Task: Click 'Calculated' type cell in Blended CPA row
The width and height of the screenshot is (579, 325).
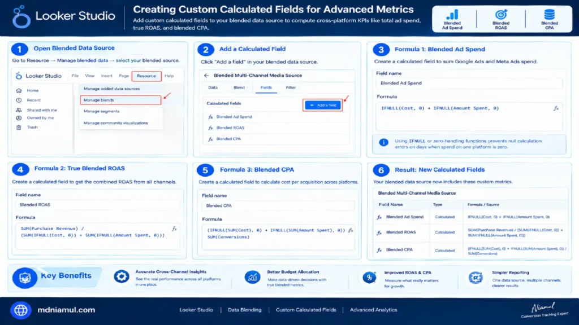Action: click(444, 251)
